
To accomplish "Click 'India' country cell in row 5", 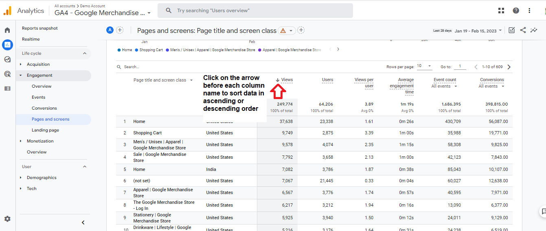I will coord(211,169).
